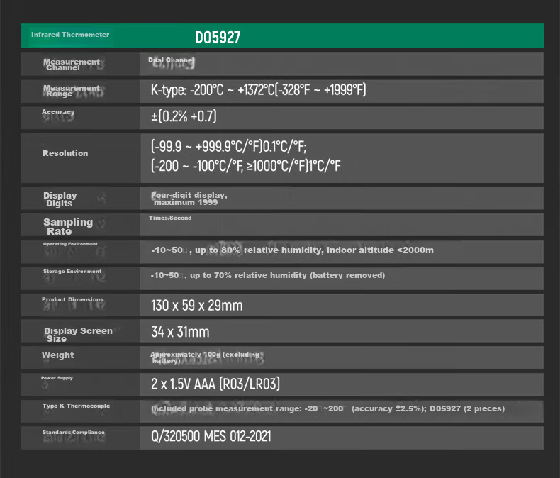This screenshot has height=478, width=560.
Task: Select the 'Display Digits' row label
Action: point(60,199)
